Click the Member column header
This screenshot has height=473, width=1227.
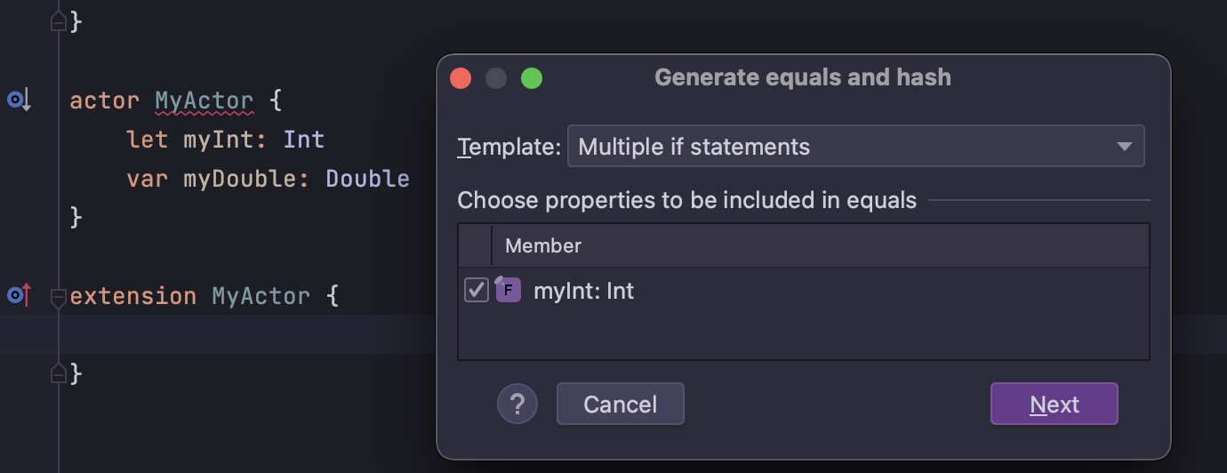click(543, 245)
